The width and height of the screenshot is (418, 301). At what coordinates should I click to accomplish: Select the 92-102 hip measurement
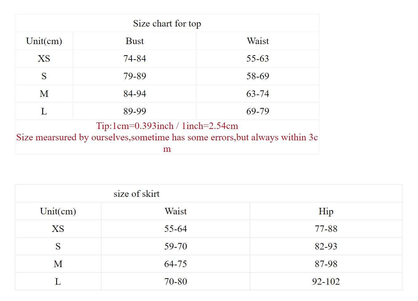326,282
